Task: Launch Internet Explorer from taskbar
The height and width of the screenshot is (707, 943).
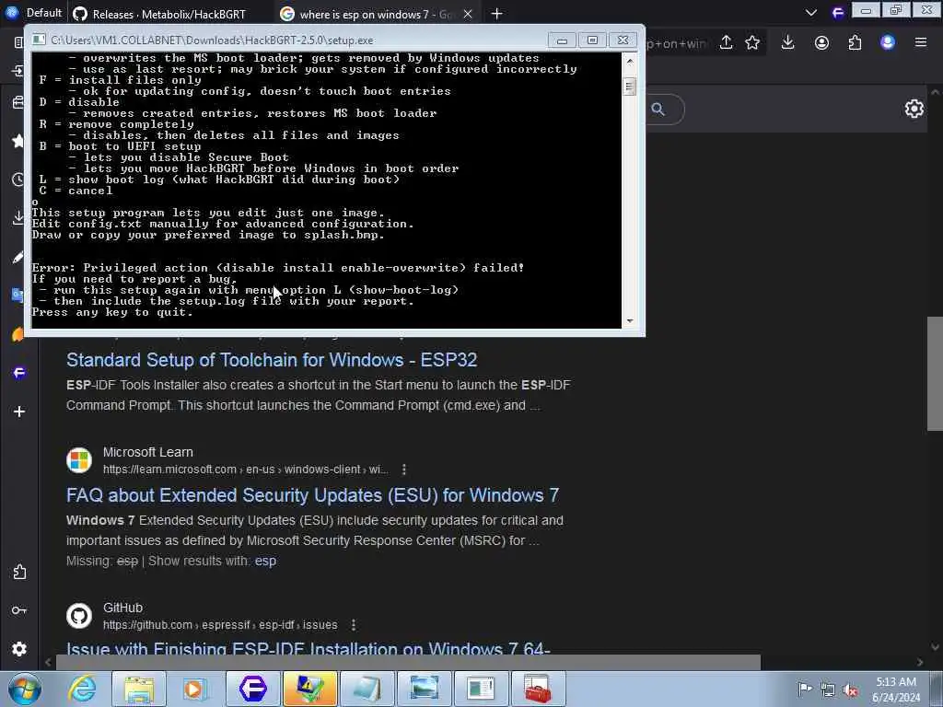Action: (x=82, y=689)
